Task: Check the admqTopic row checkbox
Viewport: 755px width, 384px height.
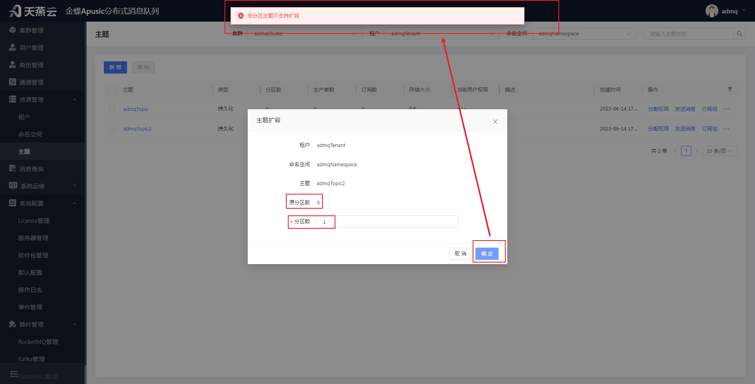Action: 112,109
